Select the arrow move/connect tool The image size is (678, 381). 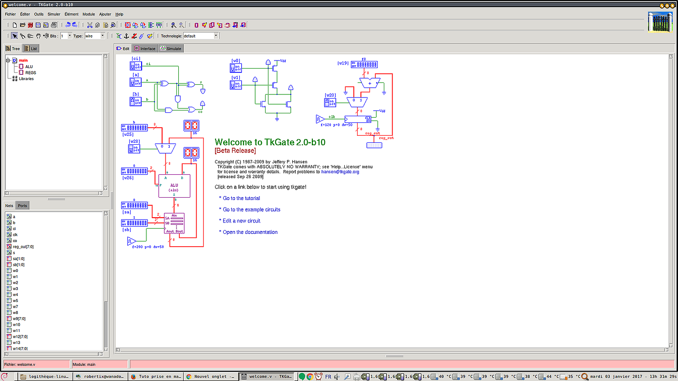[15, 36]
